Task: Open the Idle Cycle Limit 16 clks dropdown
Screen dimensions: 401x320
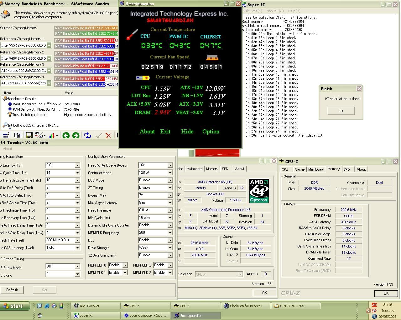Action: 170,217
